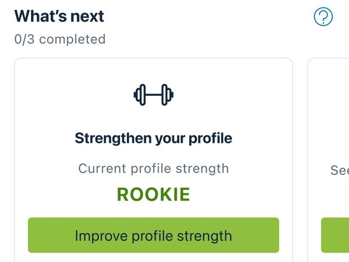
Task: Click the What's next heading
Action: click(x=59, y=16)
